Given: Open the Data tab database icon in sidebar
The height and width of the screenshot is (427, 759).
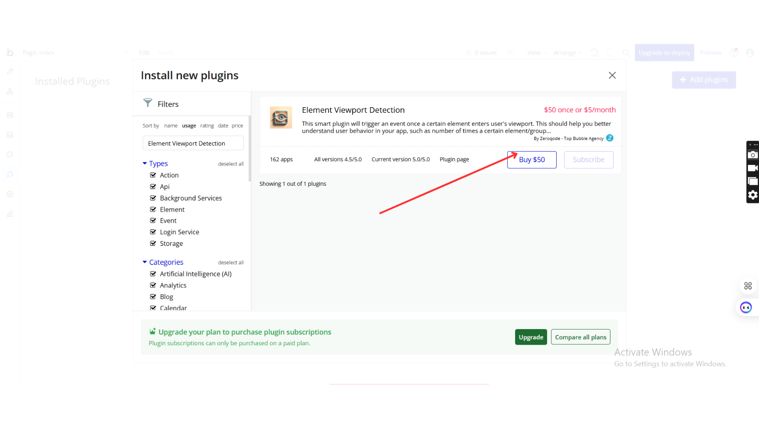Looking at the screenshot, I should pyautogui.click(x=10, y=135).
